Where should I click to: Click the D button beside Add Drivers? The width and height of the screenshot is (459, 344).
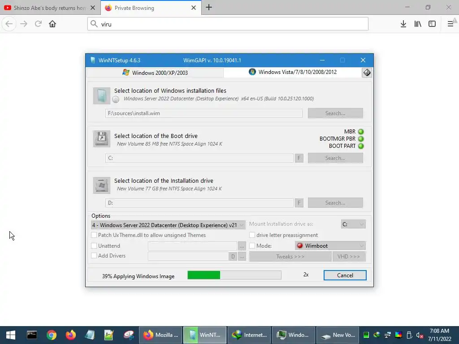pyautogui.click(x=233, y=257)
